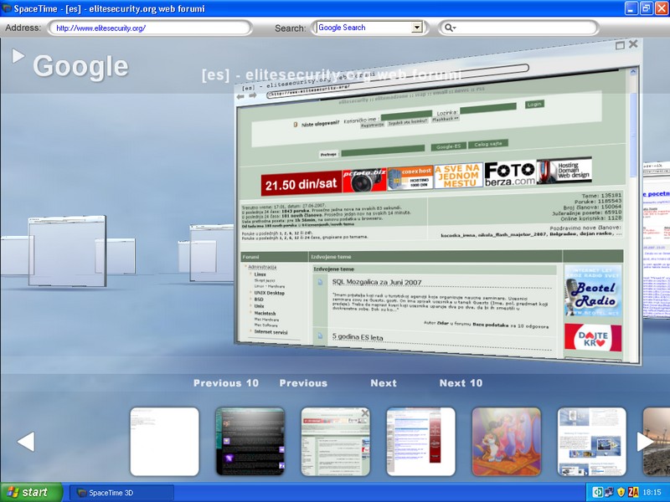
Task: Click the pcfoto.biz camera banner
Action: [x=364, y=180]
